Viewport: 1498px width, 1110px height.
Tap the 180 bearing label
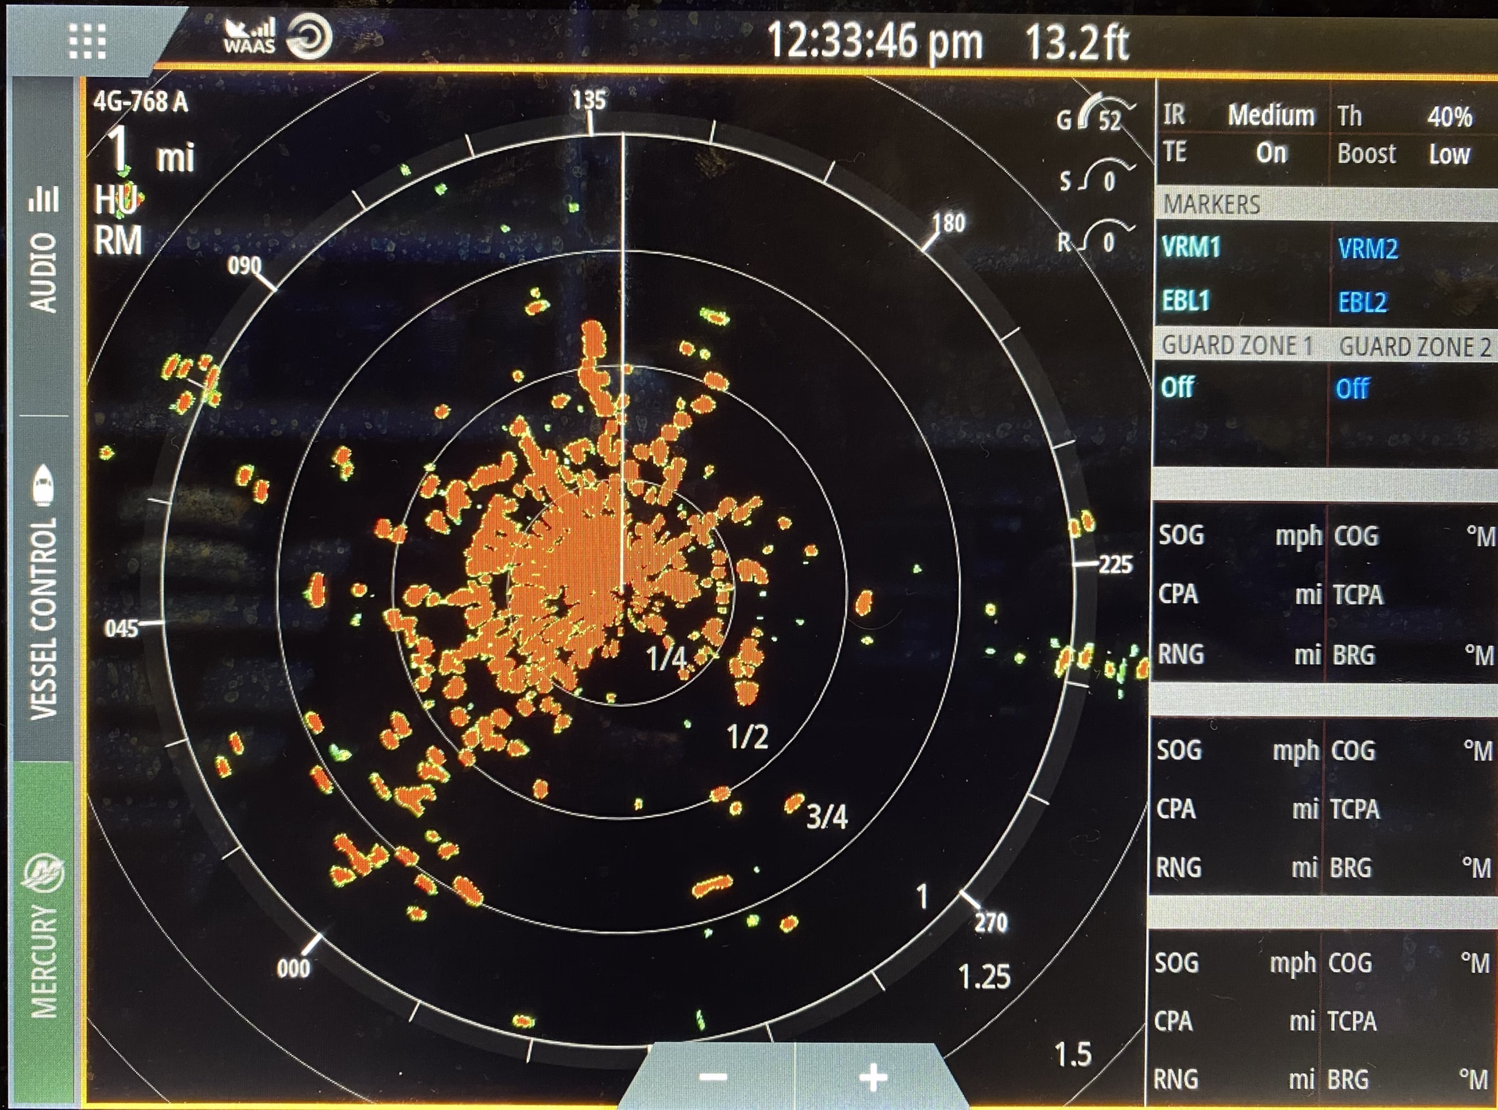[949, 222]
